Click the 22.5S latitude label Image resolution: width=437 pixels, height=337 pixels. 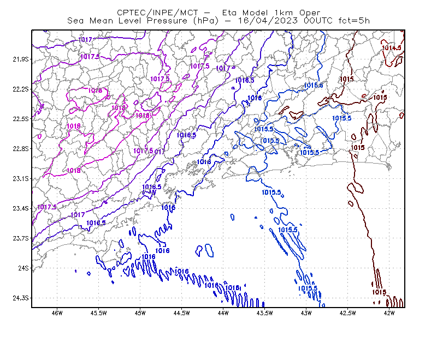coord(21,119)
